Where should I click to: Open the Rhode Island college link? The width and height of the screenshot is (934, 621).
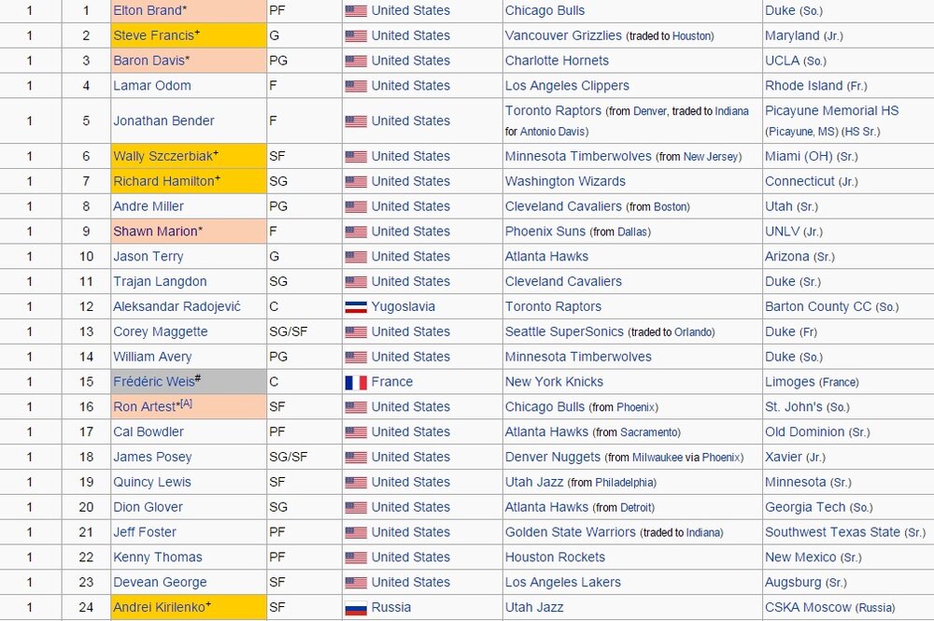point(803,85)
